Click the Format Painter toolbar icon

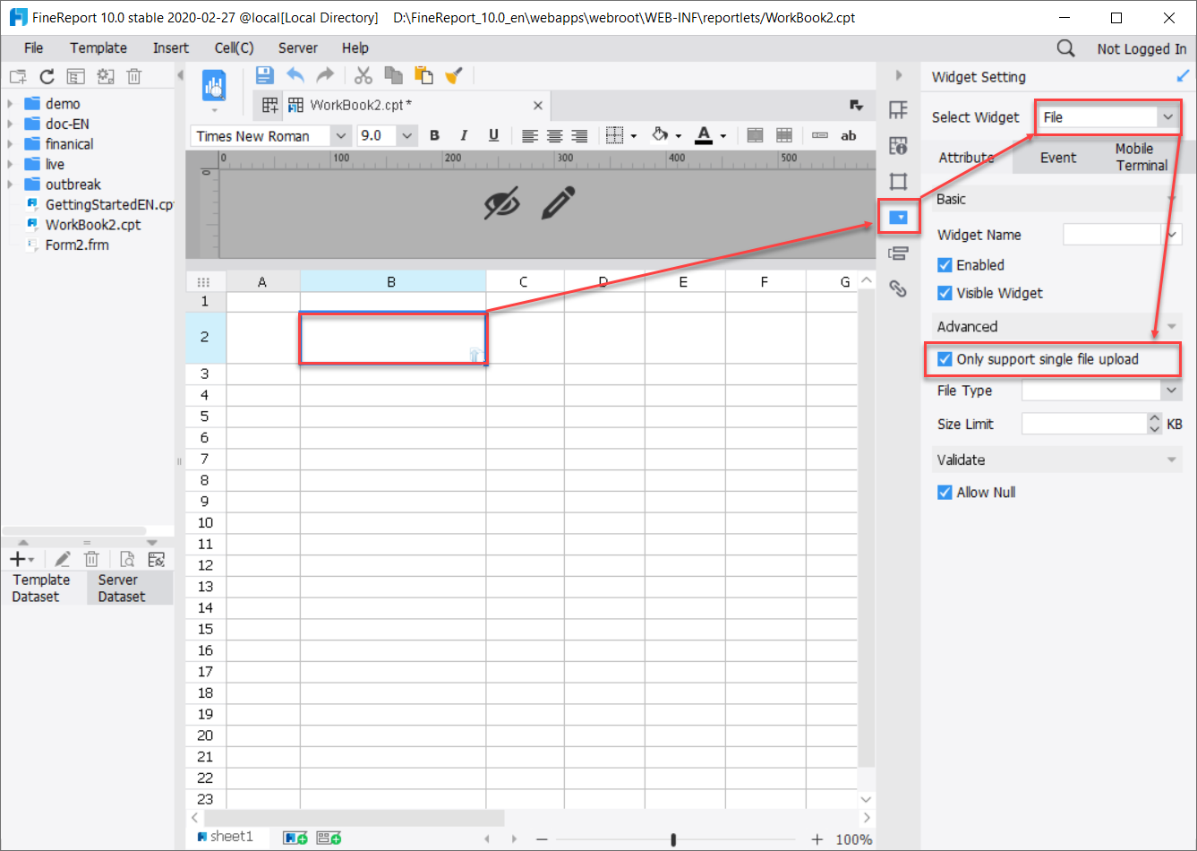(455, 75)
